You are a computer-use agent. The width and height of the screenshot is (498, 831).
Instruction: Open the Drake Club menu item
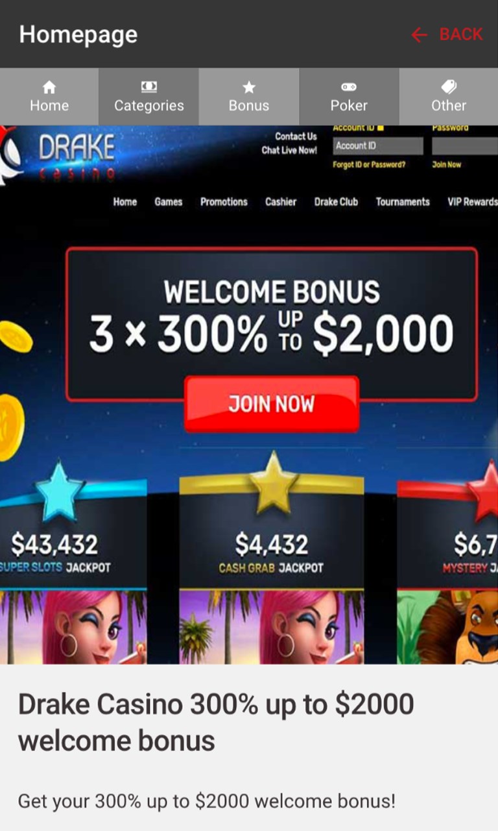[x=336, y=202]
